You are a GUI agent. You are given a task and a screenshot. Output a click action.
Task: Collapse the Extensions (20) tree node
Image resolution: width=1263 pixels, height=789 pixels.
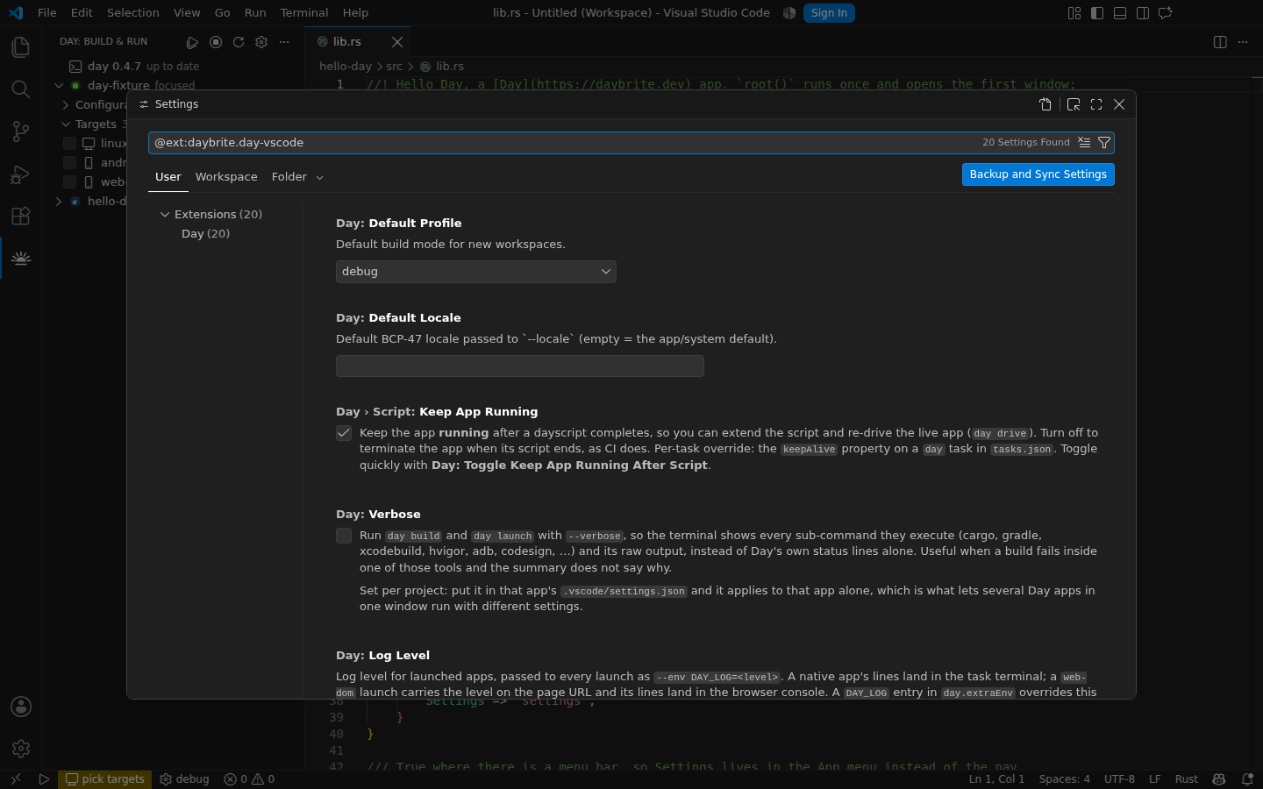(164, 215)
